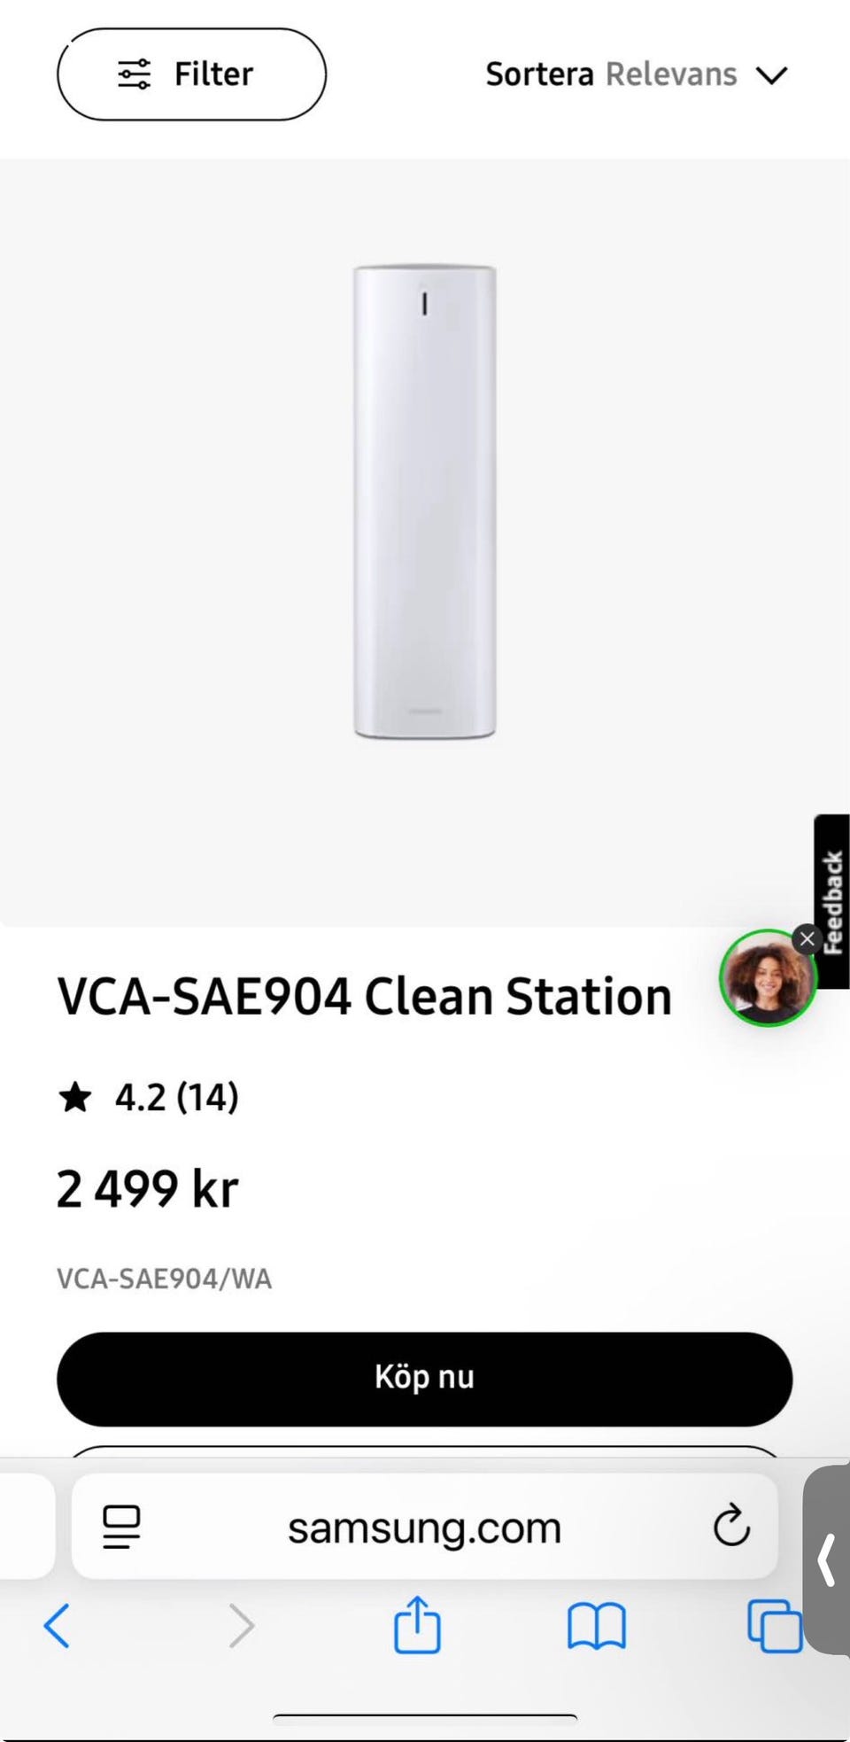
Task: Go forward in browser history
Action: point(242,1626)
